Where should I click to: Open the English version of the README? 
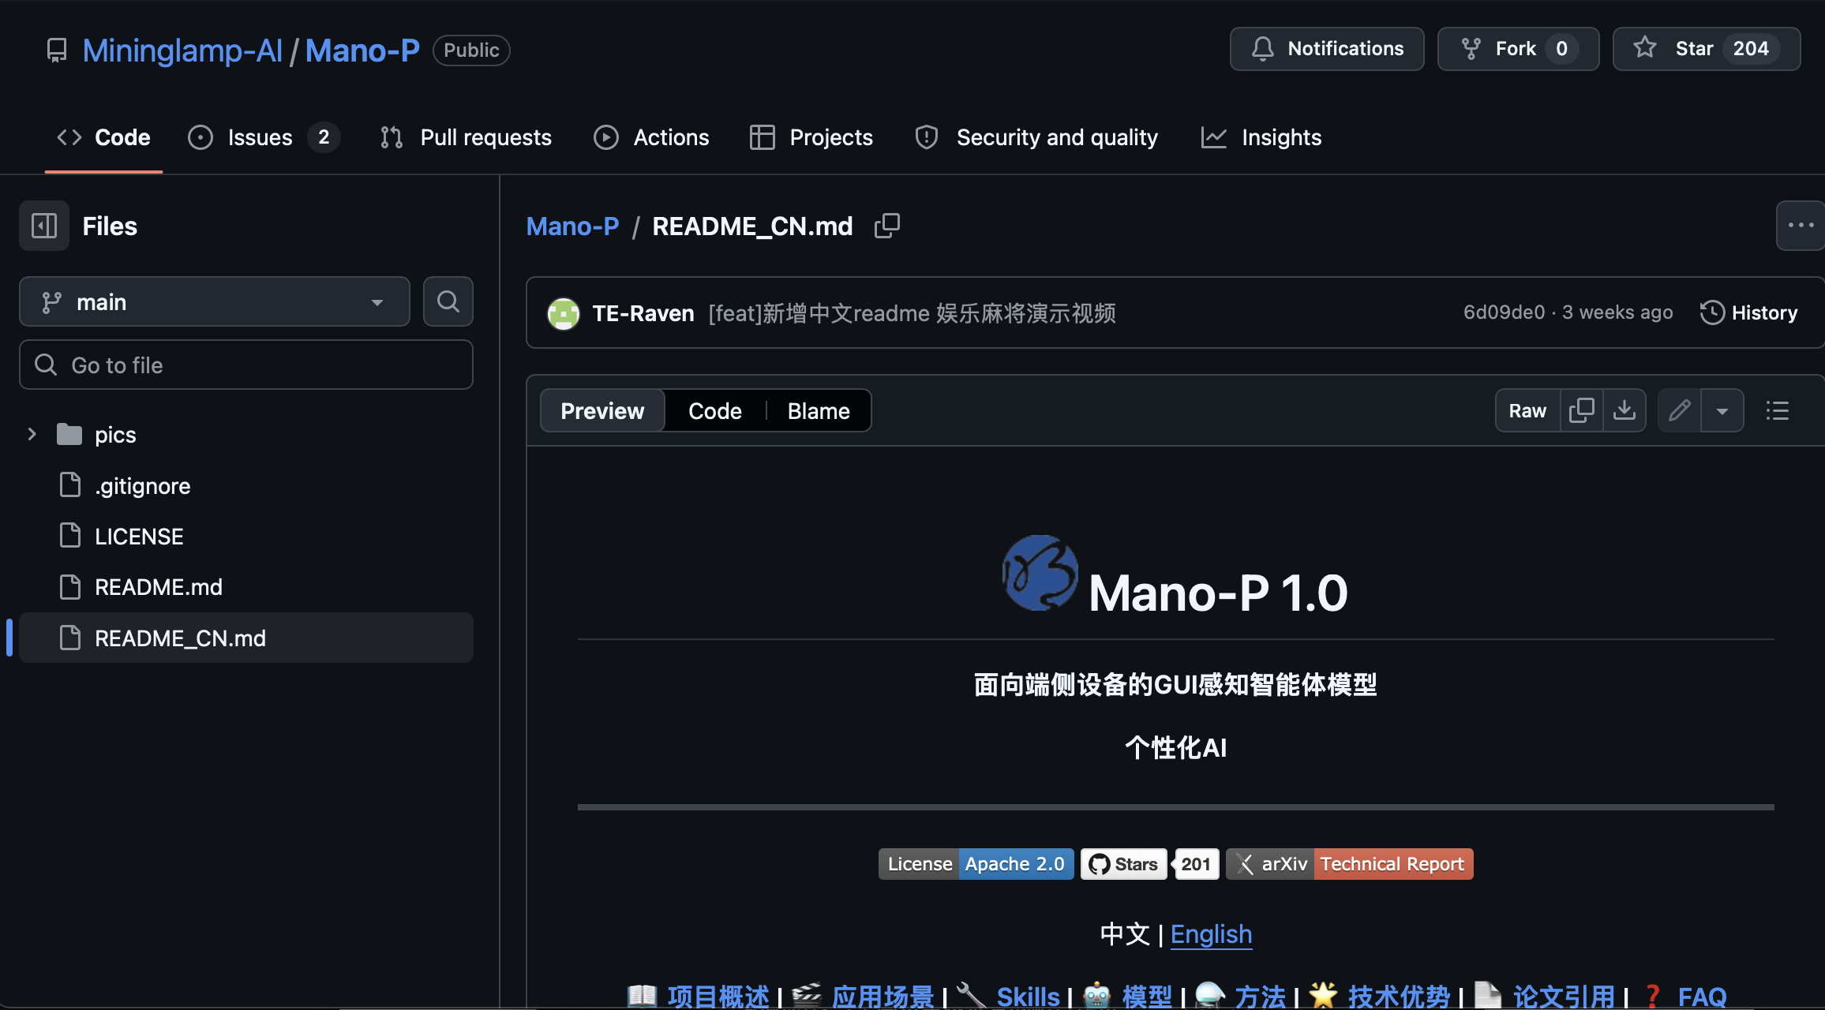[1211, 934]
